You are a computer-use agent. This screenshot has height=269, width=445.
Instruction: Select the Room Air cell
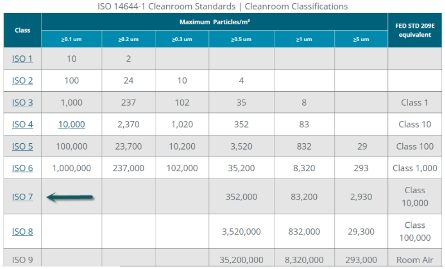pyautogui.click(x=415, y=260)
